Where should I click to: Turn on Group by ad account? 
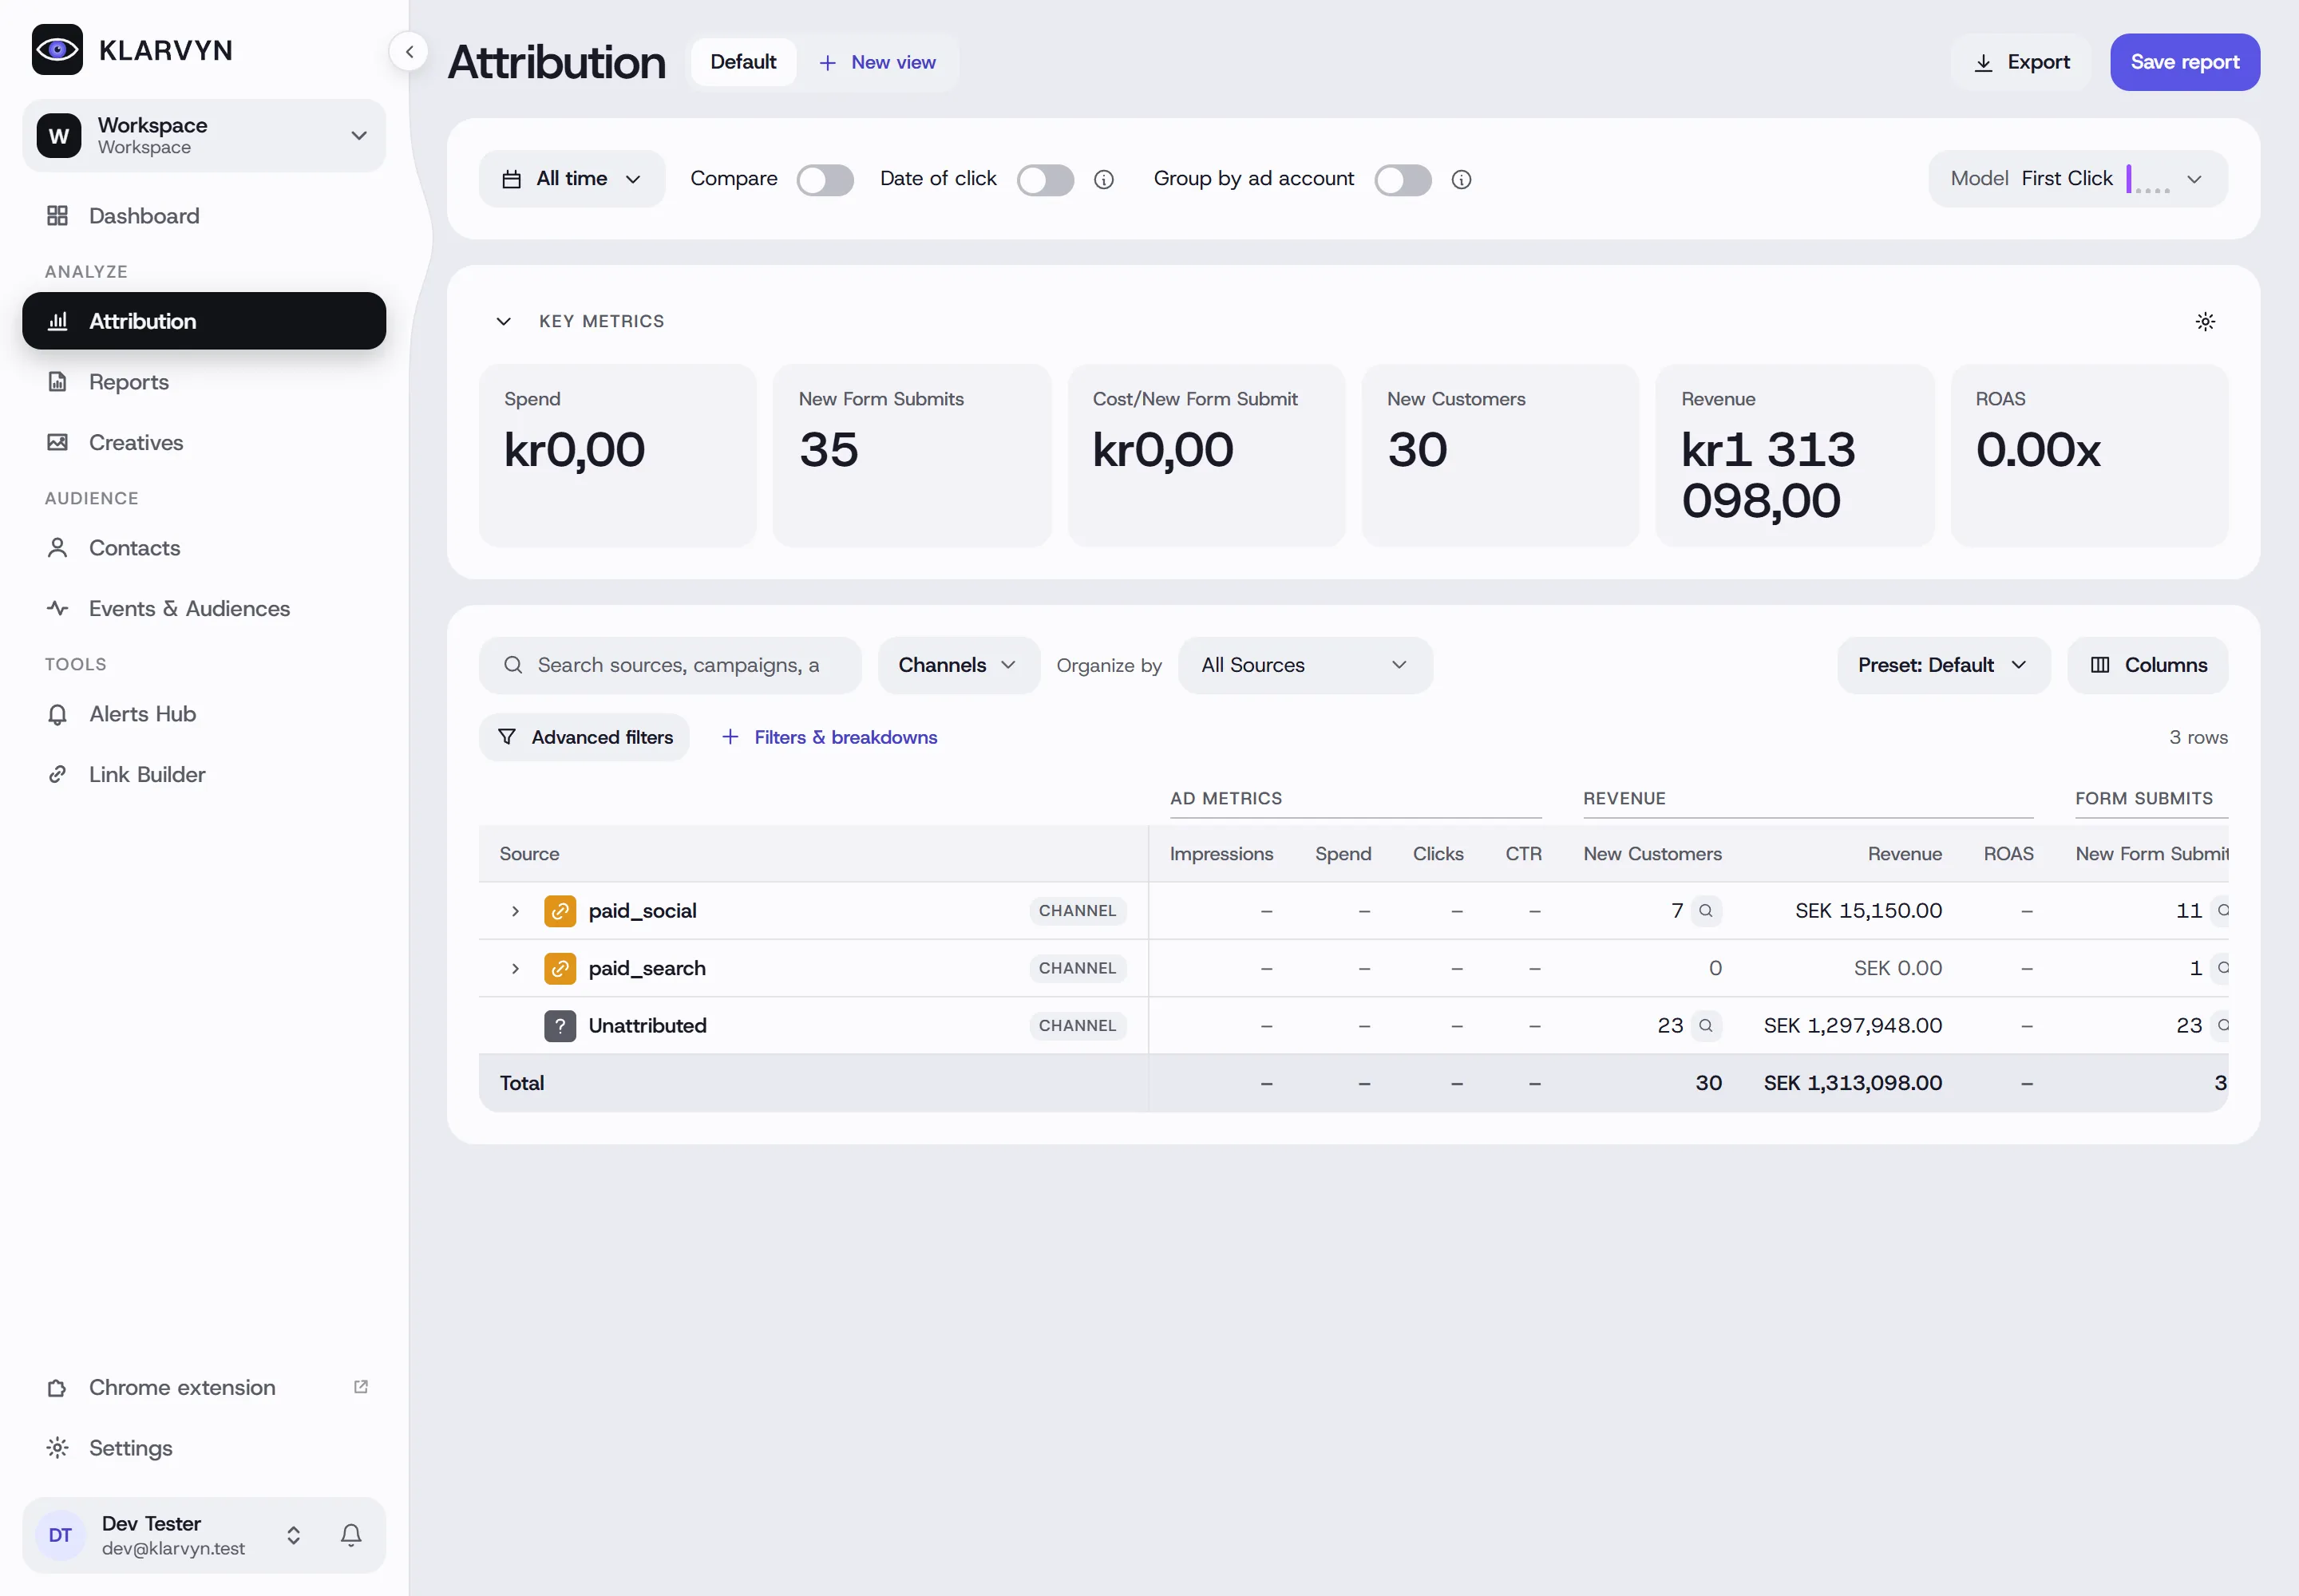1403,180
